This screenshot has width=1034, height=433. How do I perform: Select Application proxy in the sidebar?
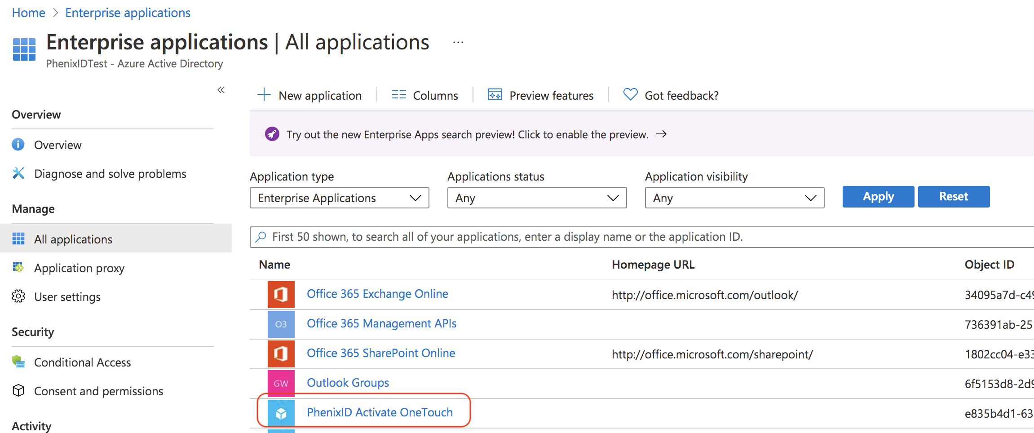(x=79, y=268)
